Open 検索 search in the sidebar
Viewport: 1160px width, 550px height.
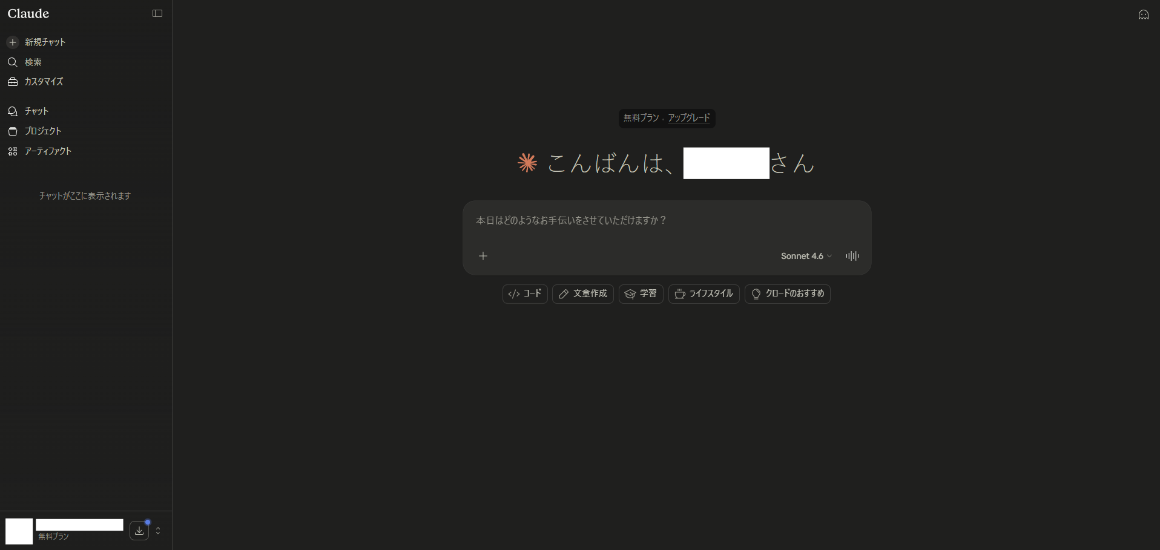33,62
